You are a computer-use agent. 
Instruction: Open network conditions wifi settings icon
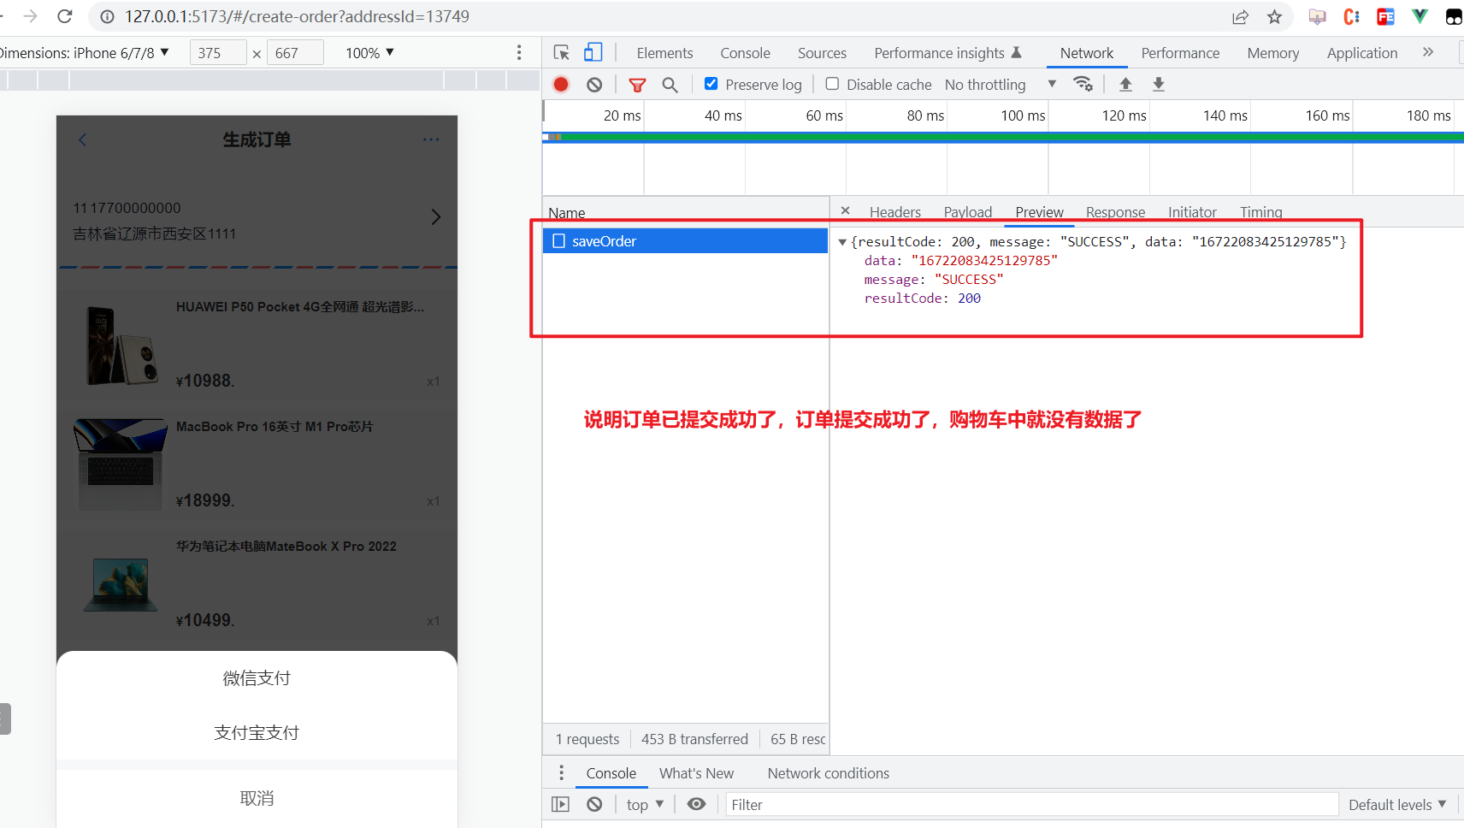[x=1083, y=84]
